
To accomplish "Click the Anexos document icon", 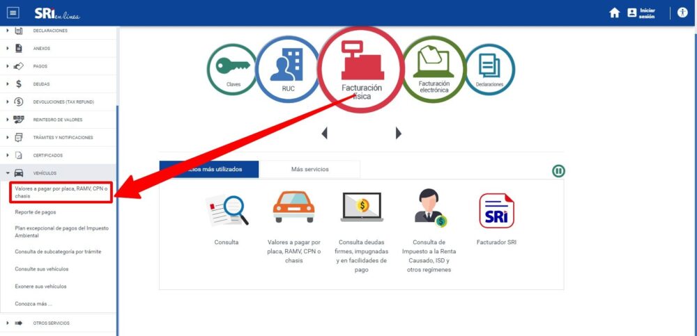I will click(x=19, y=49).
